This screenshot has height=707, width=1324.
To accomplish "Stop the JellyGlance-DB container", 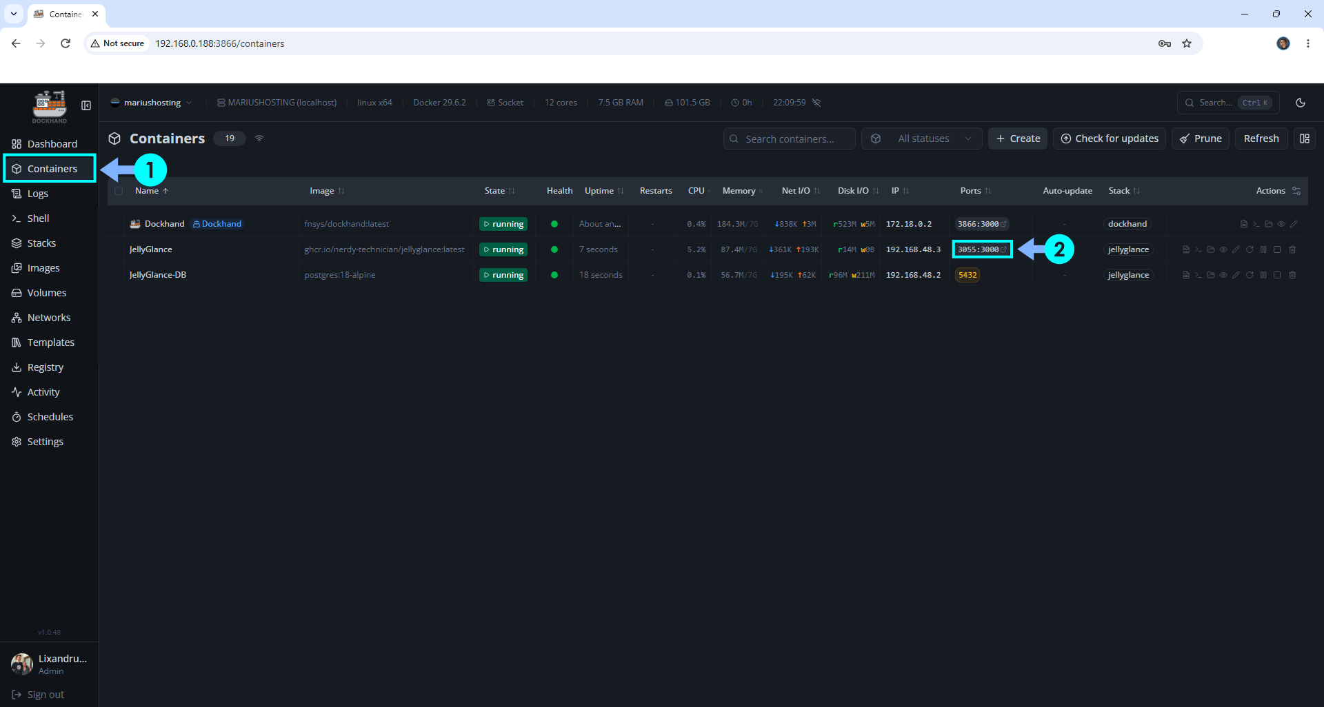I will point(1277,275).
